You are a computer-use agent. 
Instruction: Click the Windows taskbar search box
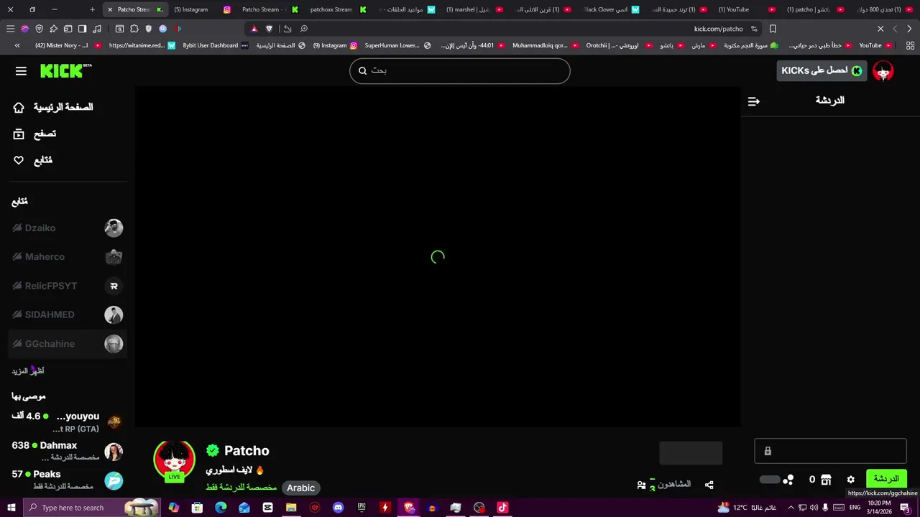tap(92, 508)
